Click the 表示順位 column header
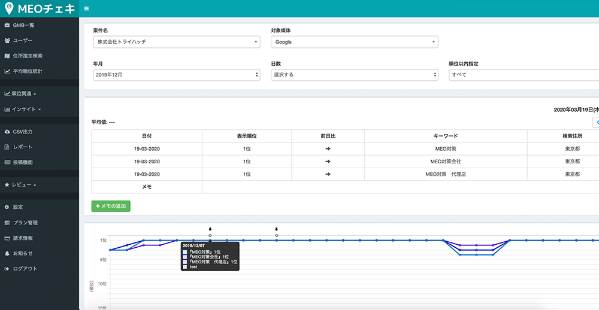The height and width of the screenshot is (310, 599). pyautogui.click(x=247, y=136)
